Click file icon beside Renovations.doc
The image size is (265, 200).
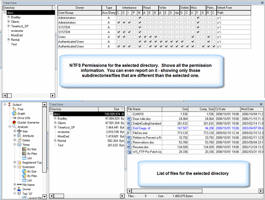tap(130, 142)
